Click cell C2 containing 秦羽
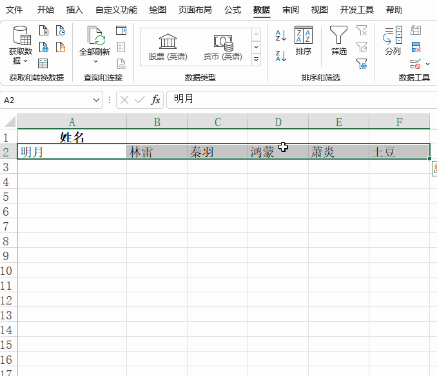 click(217, 152)
